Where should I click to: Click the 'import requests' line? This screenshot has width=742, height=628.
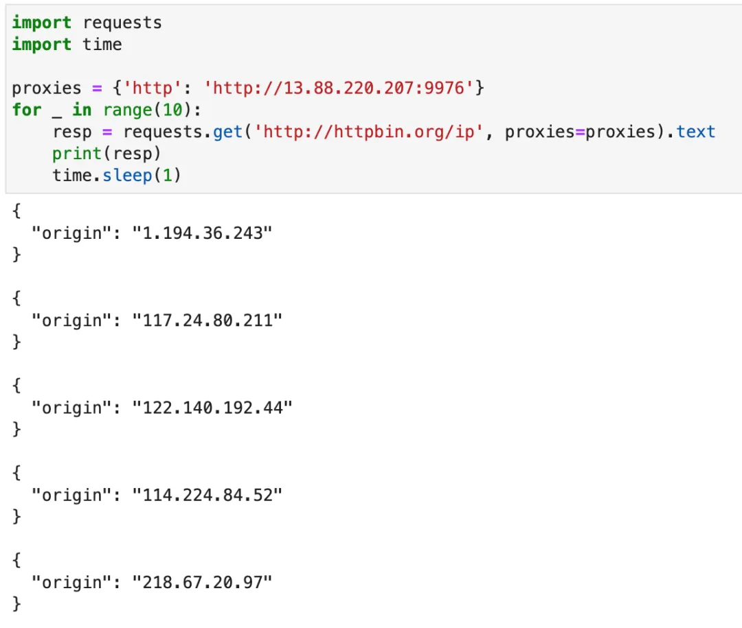click(87, 23)
